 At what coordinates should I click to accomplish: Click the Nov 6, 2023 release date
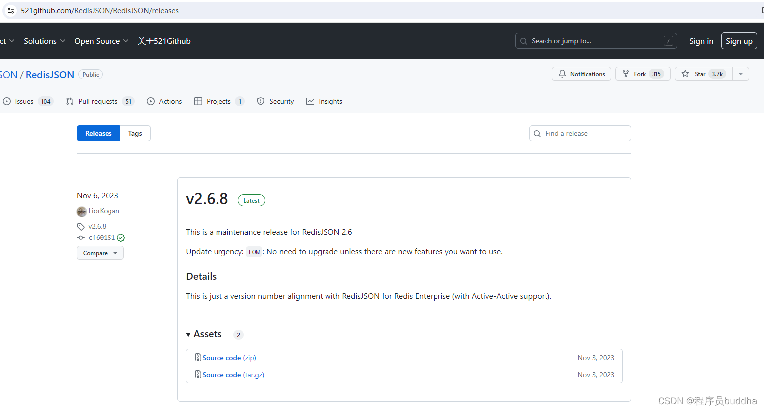98,196
